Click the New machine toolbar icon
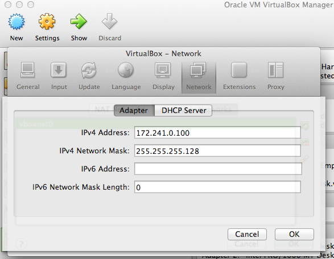The height and width of the screenshot is (259, 334). point(17,22)
